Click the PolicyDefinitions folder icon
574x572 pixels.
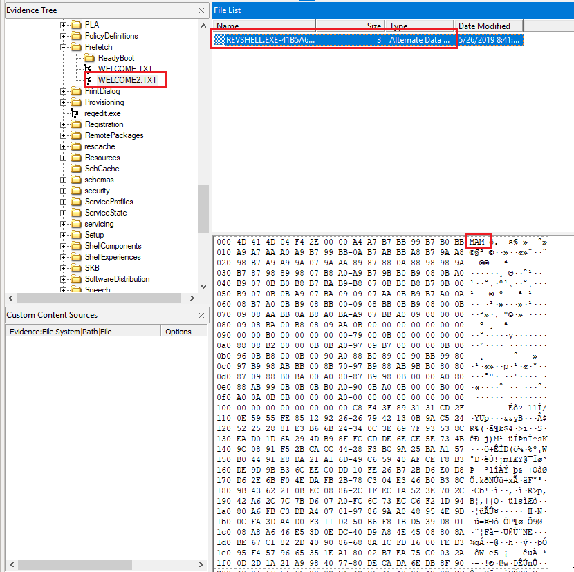[x=76, y=36]
